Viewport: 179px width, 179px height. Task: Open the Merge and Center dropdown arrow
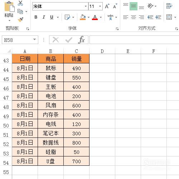pyautogui.click(x=175, y=17)
